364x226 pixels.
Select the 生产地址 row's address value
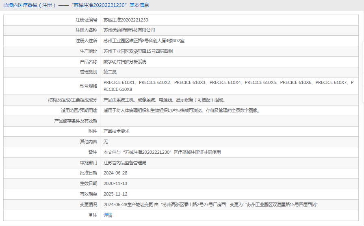coord(138,51)
